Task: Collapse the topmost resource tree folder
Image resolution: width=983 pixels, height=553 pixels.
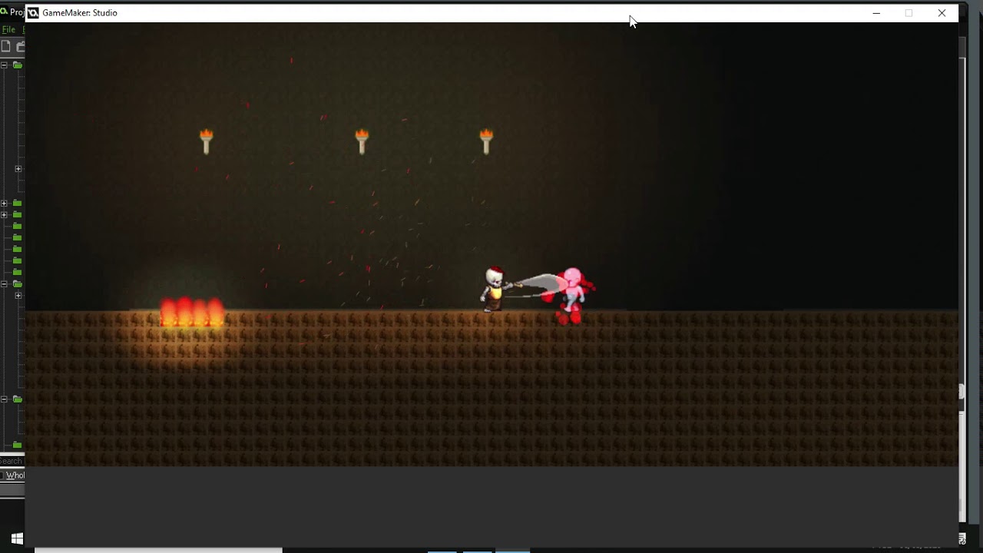Action: point(4,65)
